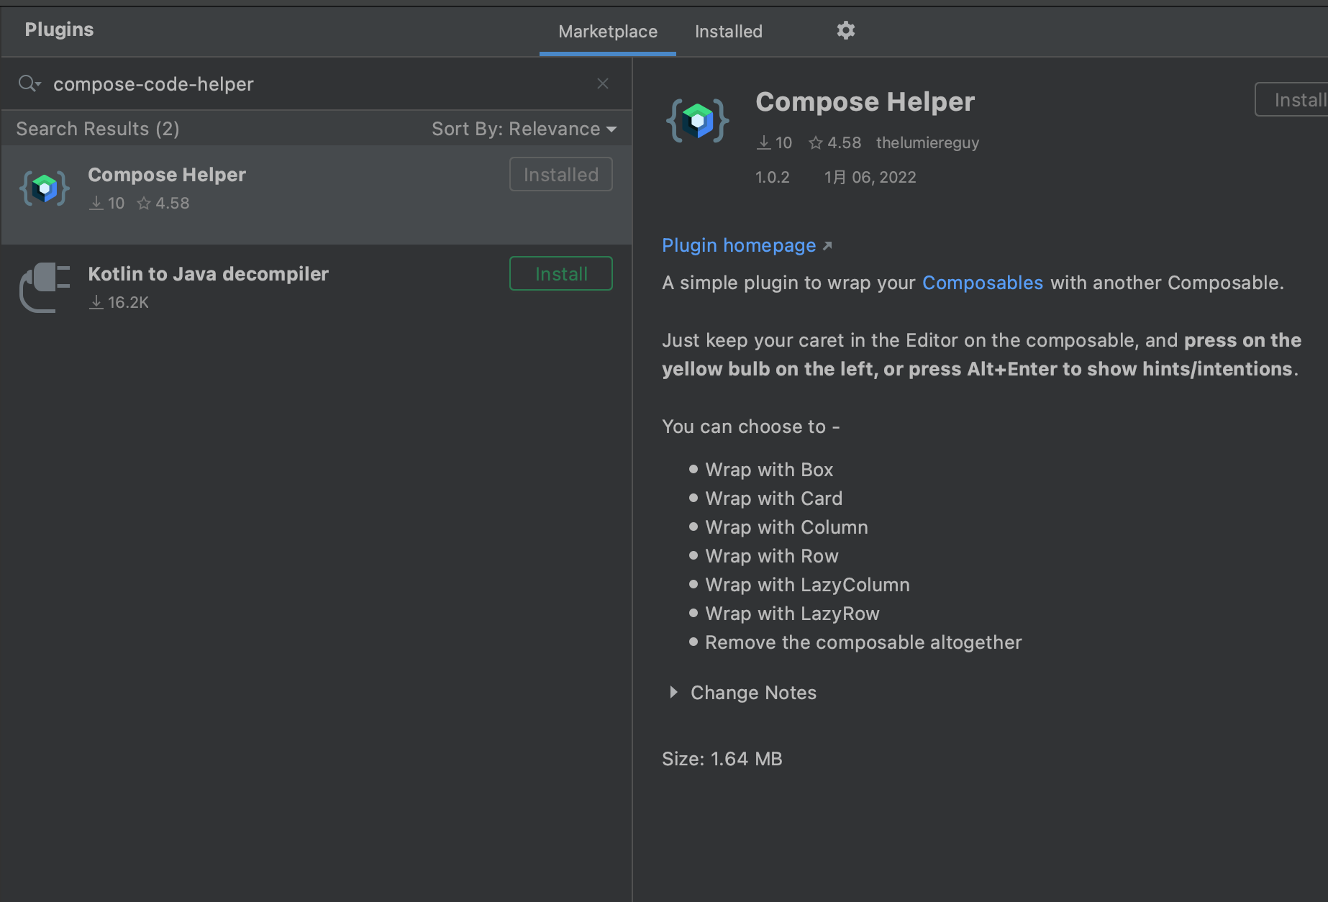Open plugin settings via the gear icon

coord(845,30)
